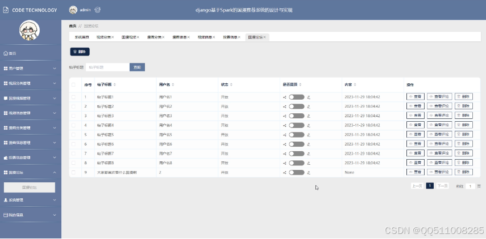Click the home icon for 首页 in sidebar
This screenshot has width=486, height=239.
[6, 53]
